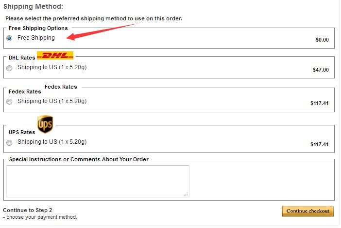Click DHL's Shipping to US label
The image size is (341, 228).
pyautogui.click(x=52, y=67)
